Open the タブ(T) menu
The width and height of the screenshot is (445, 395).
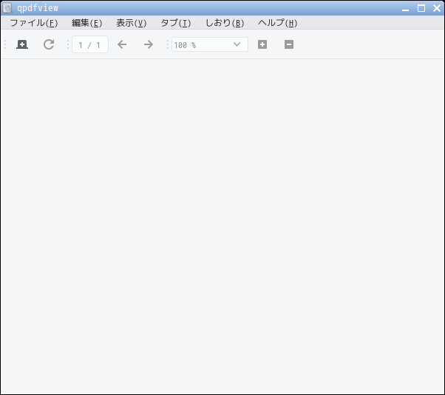click(176, 23)
